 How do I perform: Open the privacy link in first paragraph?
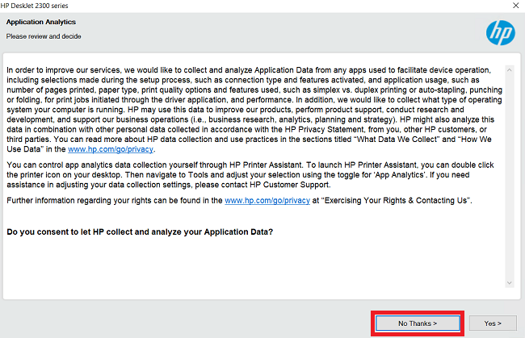coord(121,150)
